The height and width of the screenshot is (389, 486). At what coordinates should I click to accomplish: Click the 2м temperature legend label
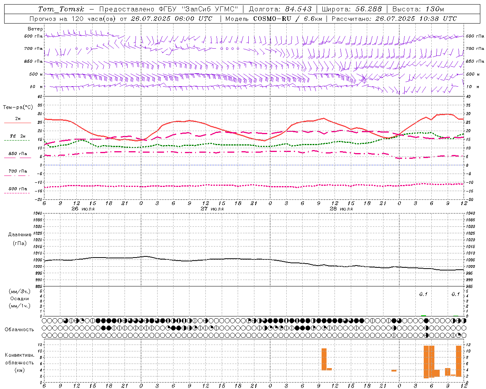[x=18, y=119]
